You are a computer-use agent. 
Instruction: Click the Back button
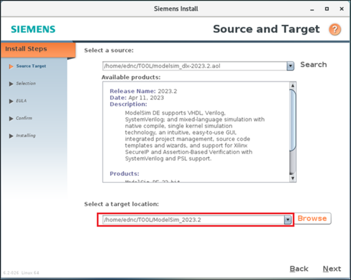coord(299,269)
